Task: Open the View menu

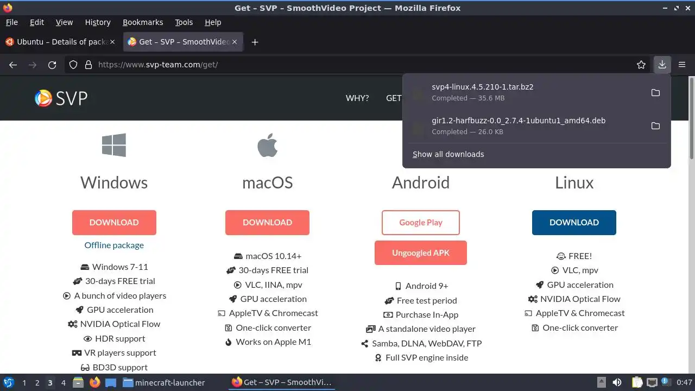Action: tap(64, 22)
